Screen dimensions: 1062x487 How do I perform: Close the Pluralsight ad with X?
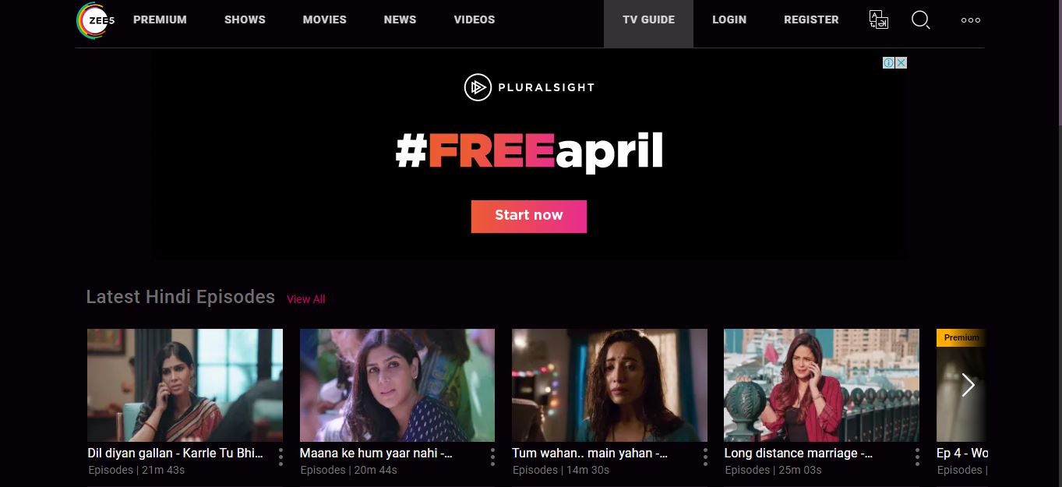tap(901, 63)
